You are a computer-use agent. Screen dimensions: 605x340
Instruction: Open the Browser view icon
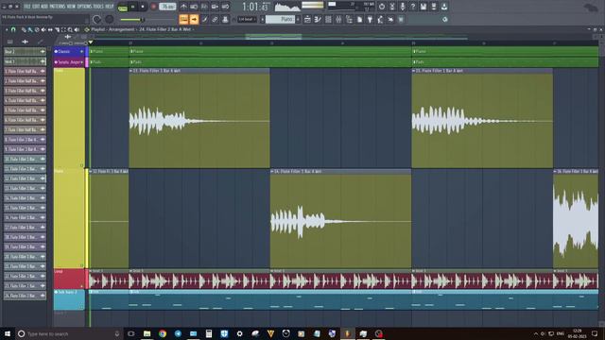pos(349,19)
